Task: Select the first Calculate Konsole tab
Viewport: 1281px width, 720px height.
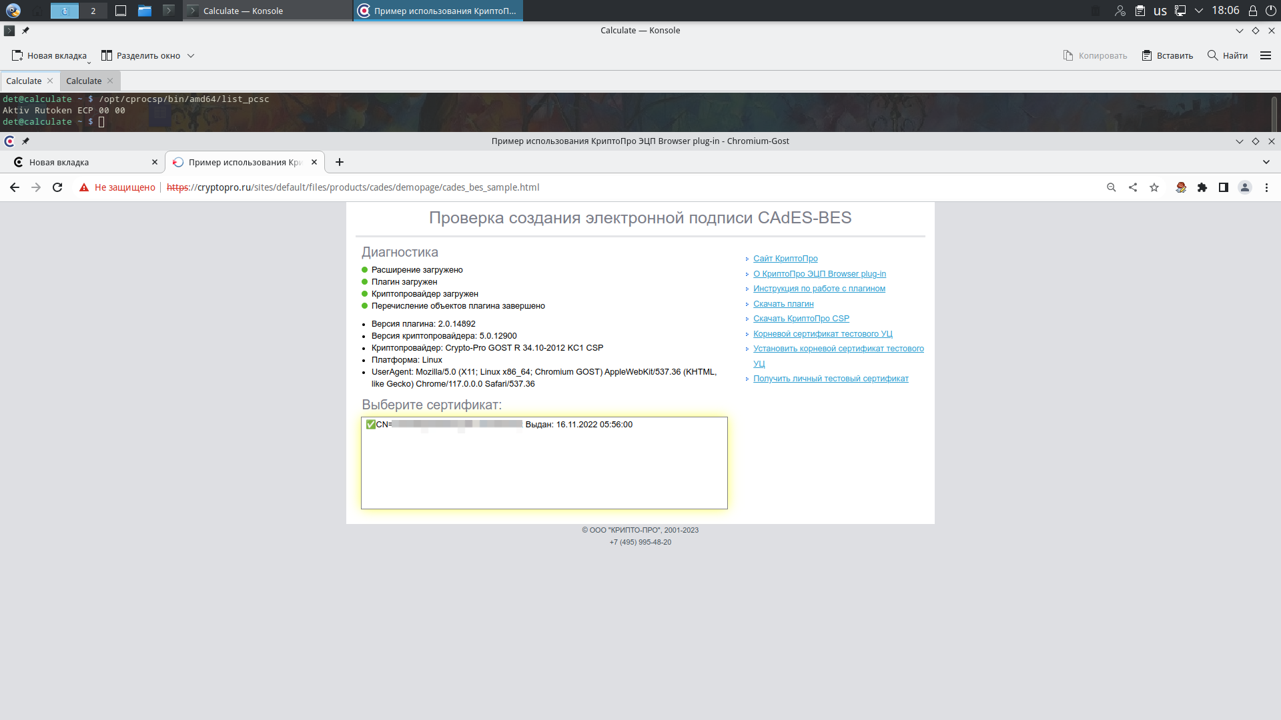Action: tap(24, 81)
